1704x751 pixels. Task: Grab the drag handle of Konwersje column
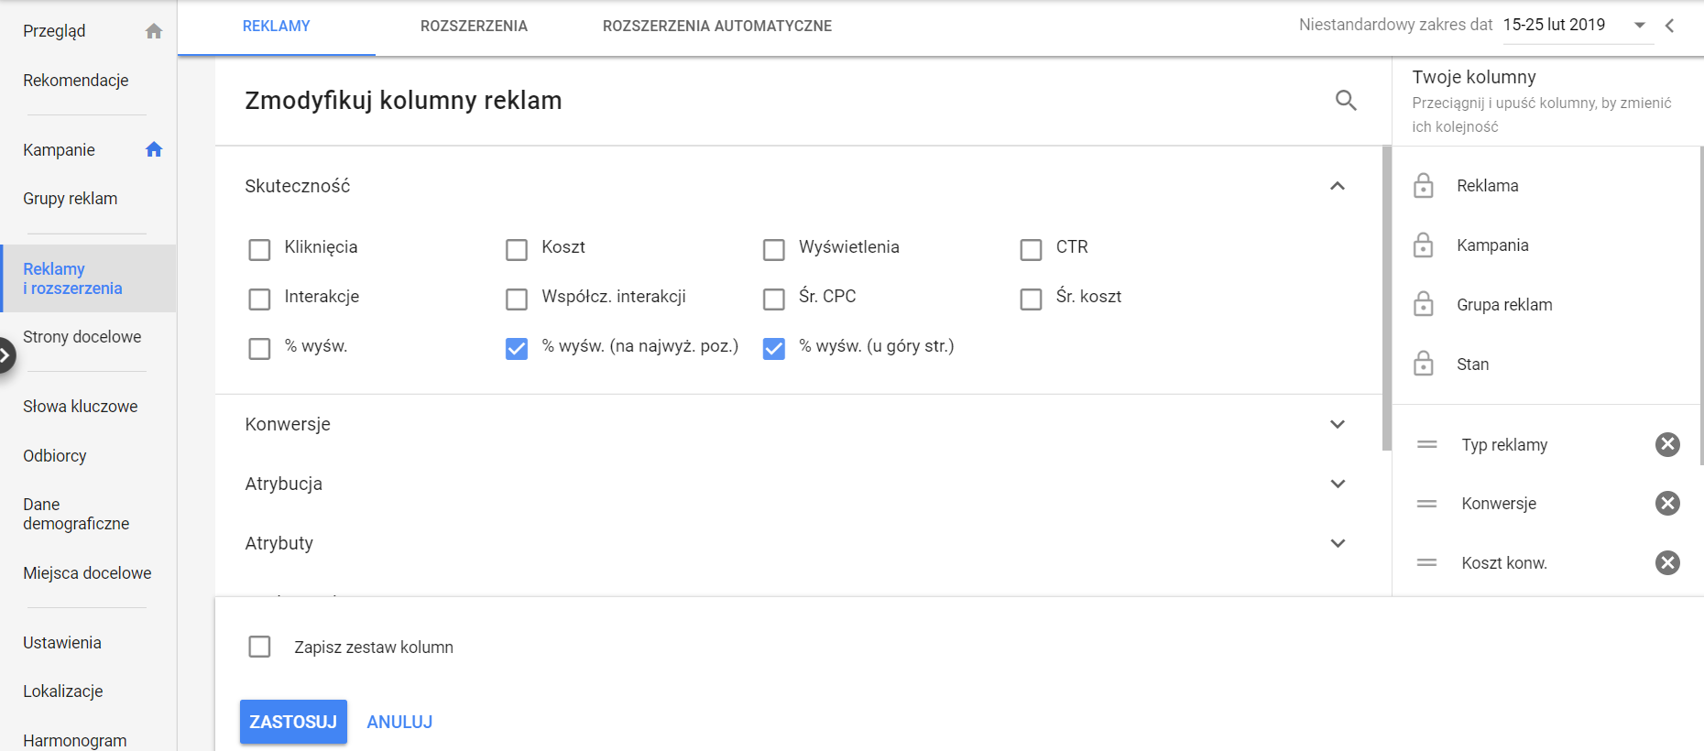coord(1426,504)
